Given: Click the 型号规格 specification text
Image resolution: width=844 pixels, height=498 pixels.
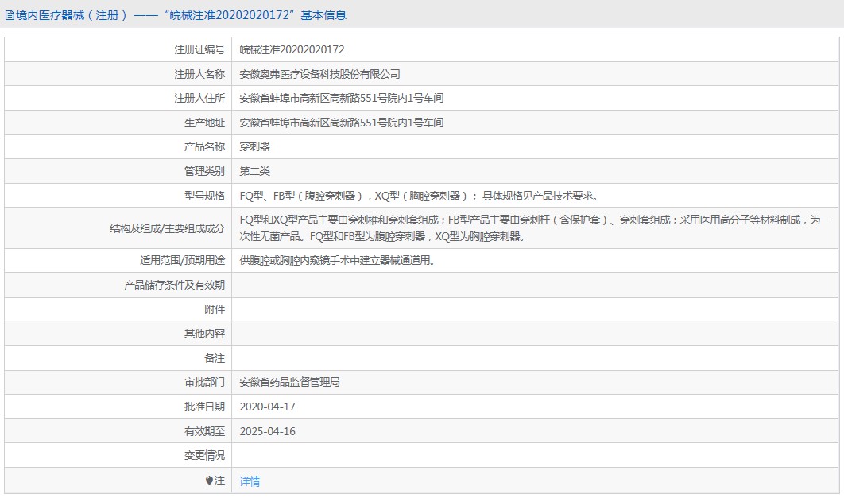Looking at the screenshot, I should pyautogui.click(x=419, y=196).
